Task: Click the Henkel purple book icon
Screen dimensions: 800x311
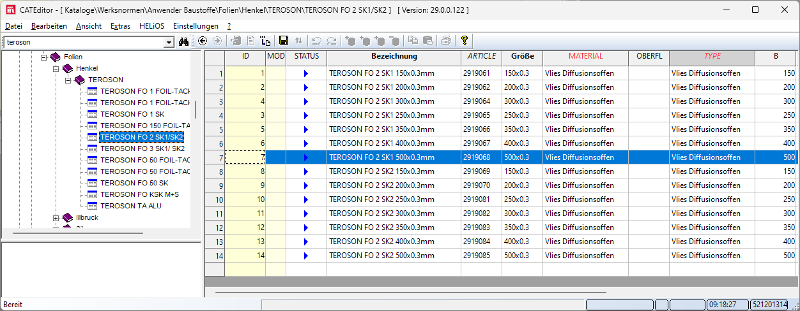Action: coord(68,68)
